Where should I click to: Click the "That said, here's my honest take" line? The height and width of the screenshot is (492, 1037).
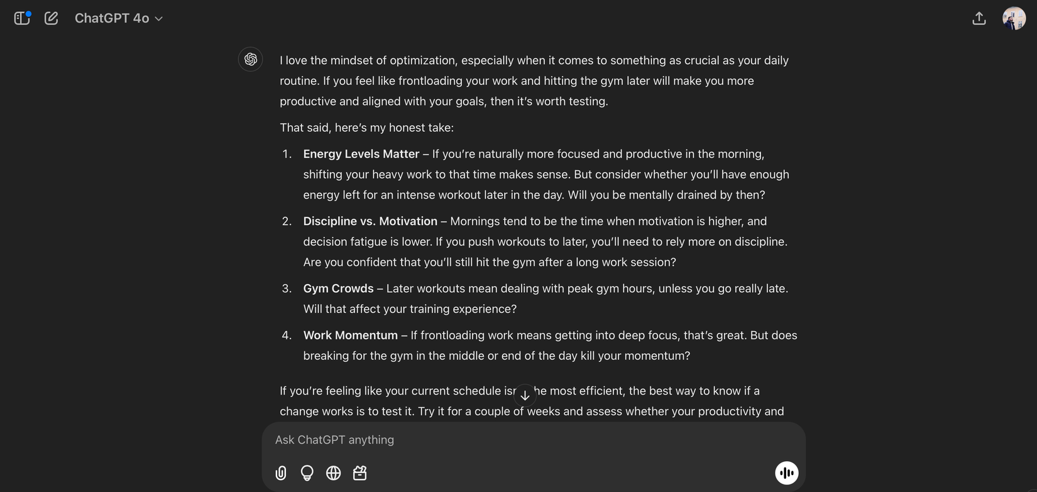click(366, 128)
